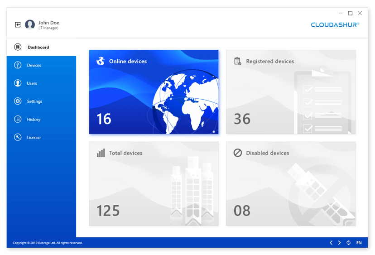Image resolution: width=375 pixels, height=255 pixels.
Task: Open the EN language selector
Action: tap(359, 243)
